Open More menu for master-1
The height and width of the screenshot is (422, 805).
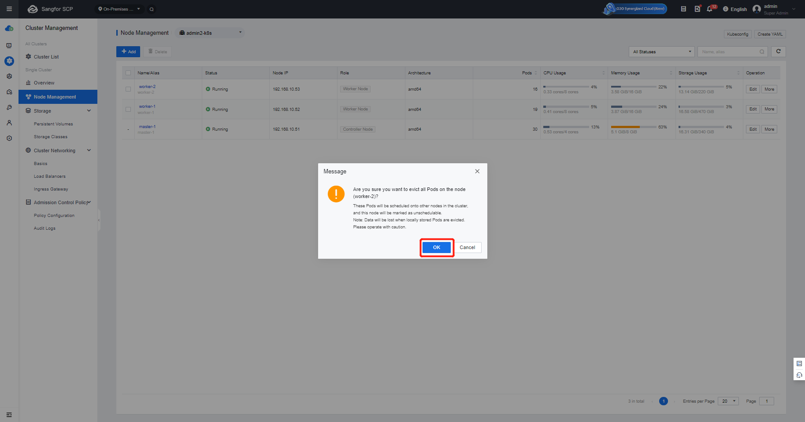[x=769, y=129]
